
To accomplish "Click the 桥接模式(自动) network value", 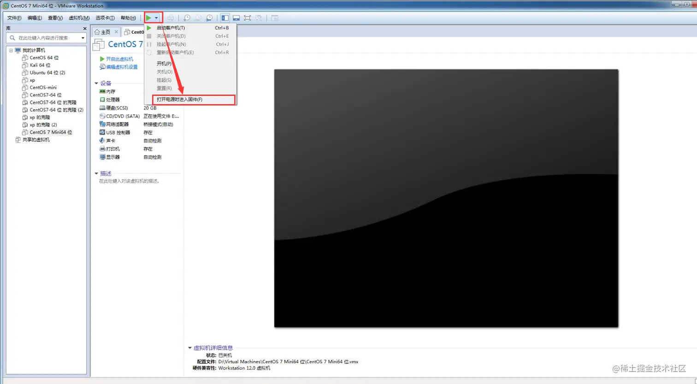I will [158, 124].
